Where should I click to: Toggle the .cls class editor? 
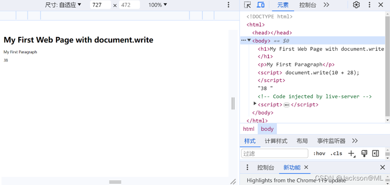click(x=336, y=153)
